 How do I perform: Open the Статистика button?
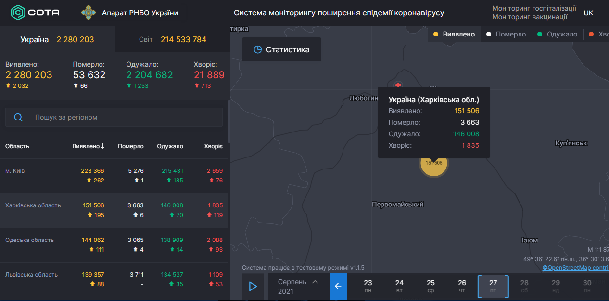point(281,49)
